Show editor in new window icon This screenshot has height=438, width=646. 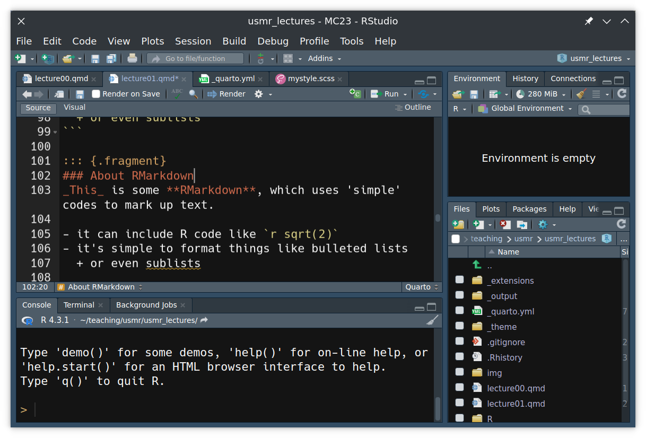59,94
